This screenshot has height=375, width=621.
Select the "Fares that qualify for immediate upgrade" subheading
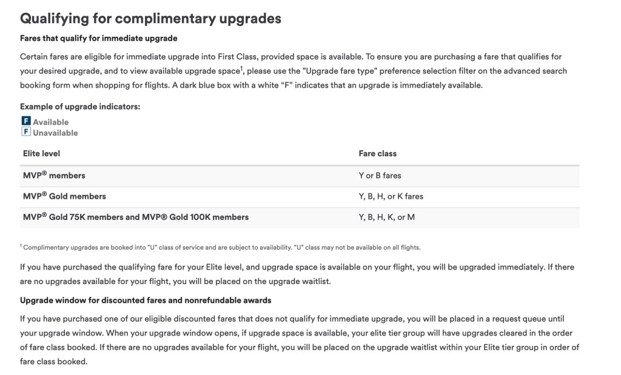click(98, 38)
